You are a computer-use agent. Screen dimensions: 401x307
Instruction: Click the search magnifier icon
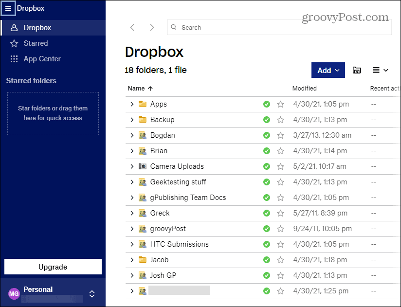point(174,27)
